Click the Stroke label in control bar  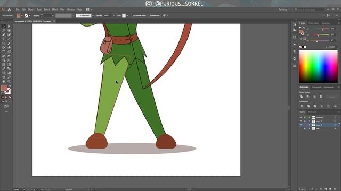coord(36,15)
